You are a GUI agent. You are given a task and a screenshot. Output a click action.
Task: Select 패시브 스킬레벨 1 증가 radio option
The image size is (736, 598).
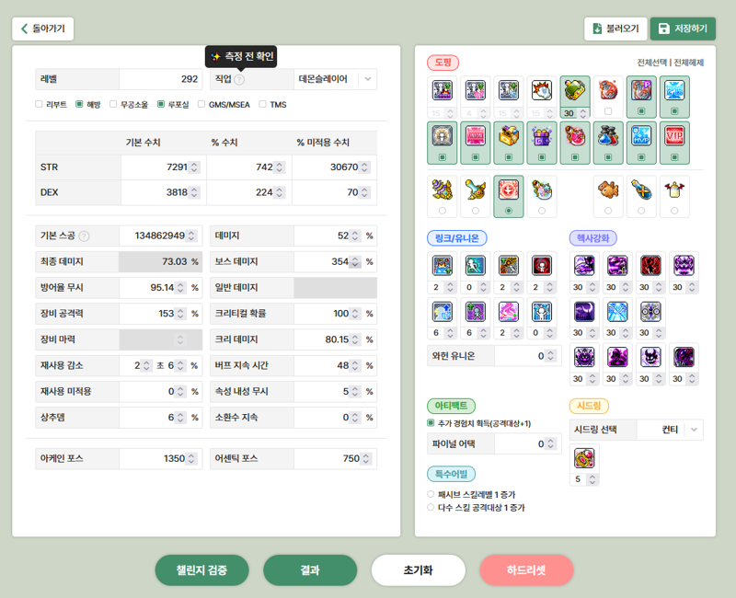click(431, 494)
